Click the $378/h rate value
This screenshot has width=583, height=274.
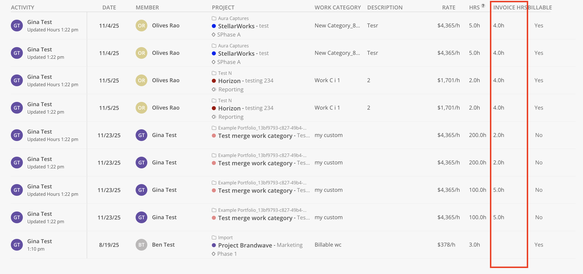point(446,245)
